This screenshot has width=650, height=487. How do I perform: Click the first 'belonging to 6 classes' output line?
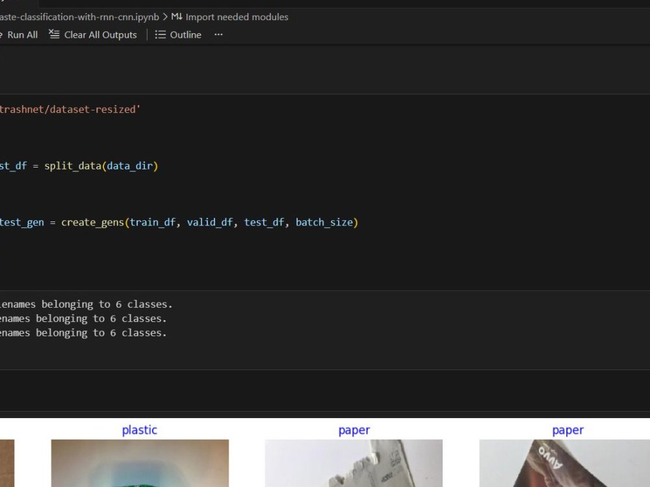(86, 305)
